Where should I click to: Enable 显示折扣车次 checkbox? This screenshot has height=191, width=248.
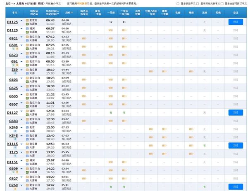(178, 4)
